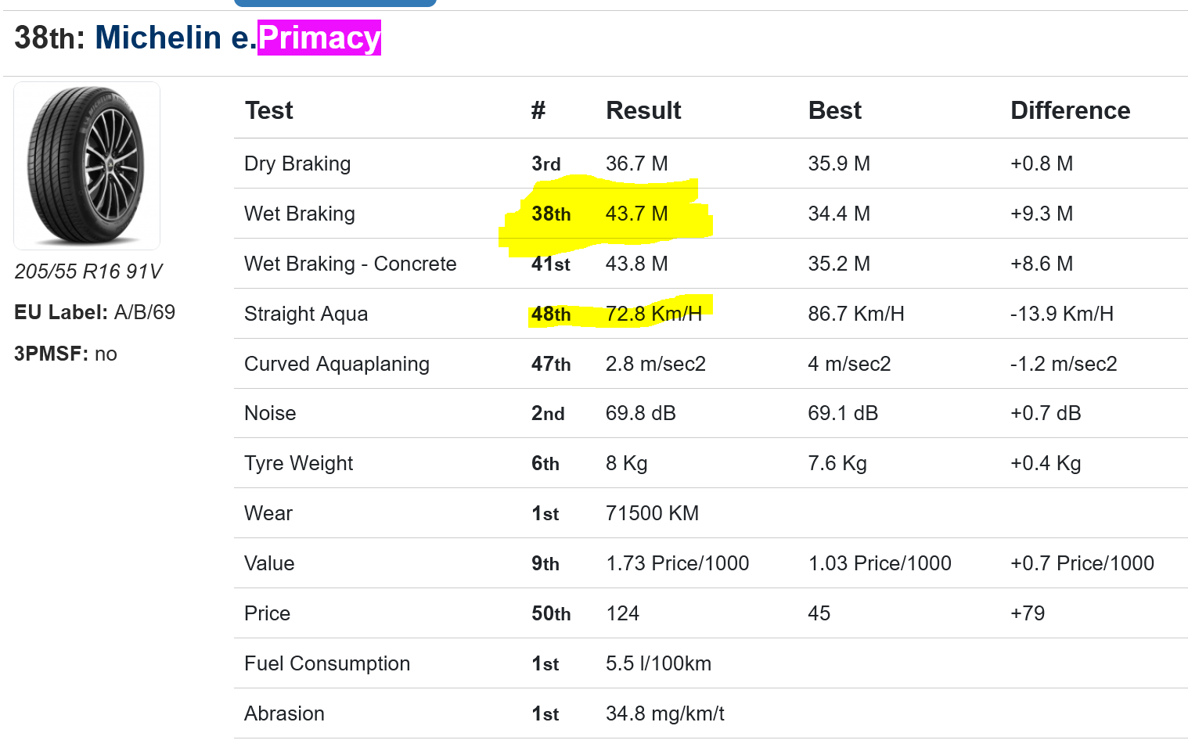1188x751 pixels.
Task: Click the result 1.73 Price/1000
Action: point(678,563)
